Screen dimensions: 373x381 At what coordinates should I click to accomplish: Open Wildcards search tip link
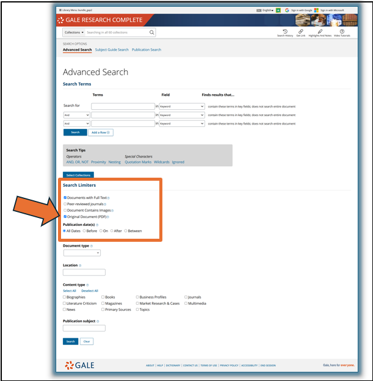(x=162, y=162)
